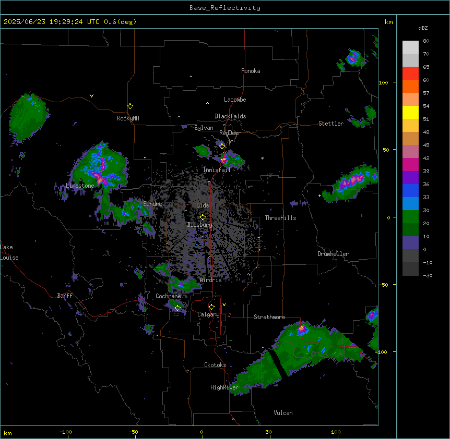This screenshot has width=450, height=439.
Task: Click the Strathmore label
Action: pos(269,317)
